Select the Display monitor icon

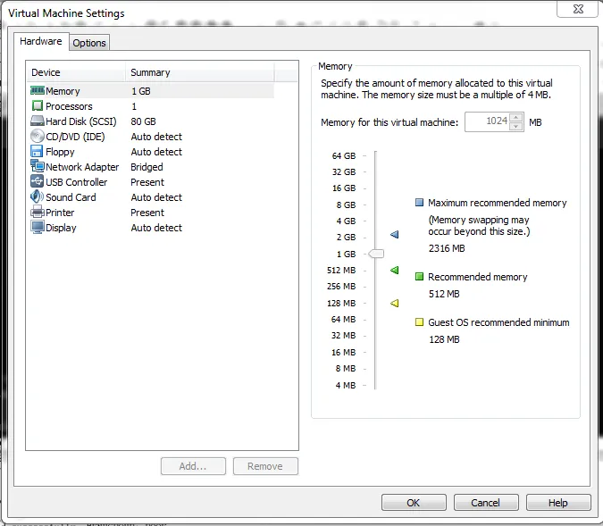tap(38, 227)
